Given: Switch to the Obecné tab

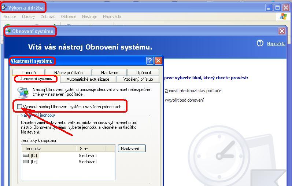Looking at the screenshot, I should click(29, 72).
